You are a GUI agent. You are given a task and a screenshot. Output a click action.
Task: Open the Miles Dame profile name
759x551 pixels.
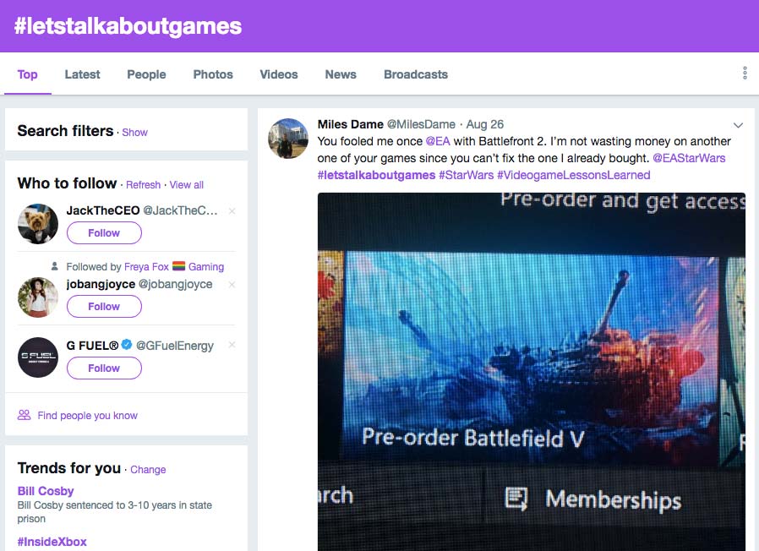[351, 124]
